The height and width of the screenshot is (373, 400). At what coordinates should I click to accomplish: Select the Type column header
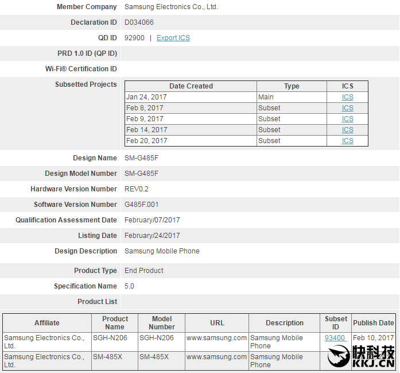click(292, 86)
